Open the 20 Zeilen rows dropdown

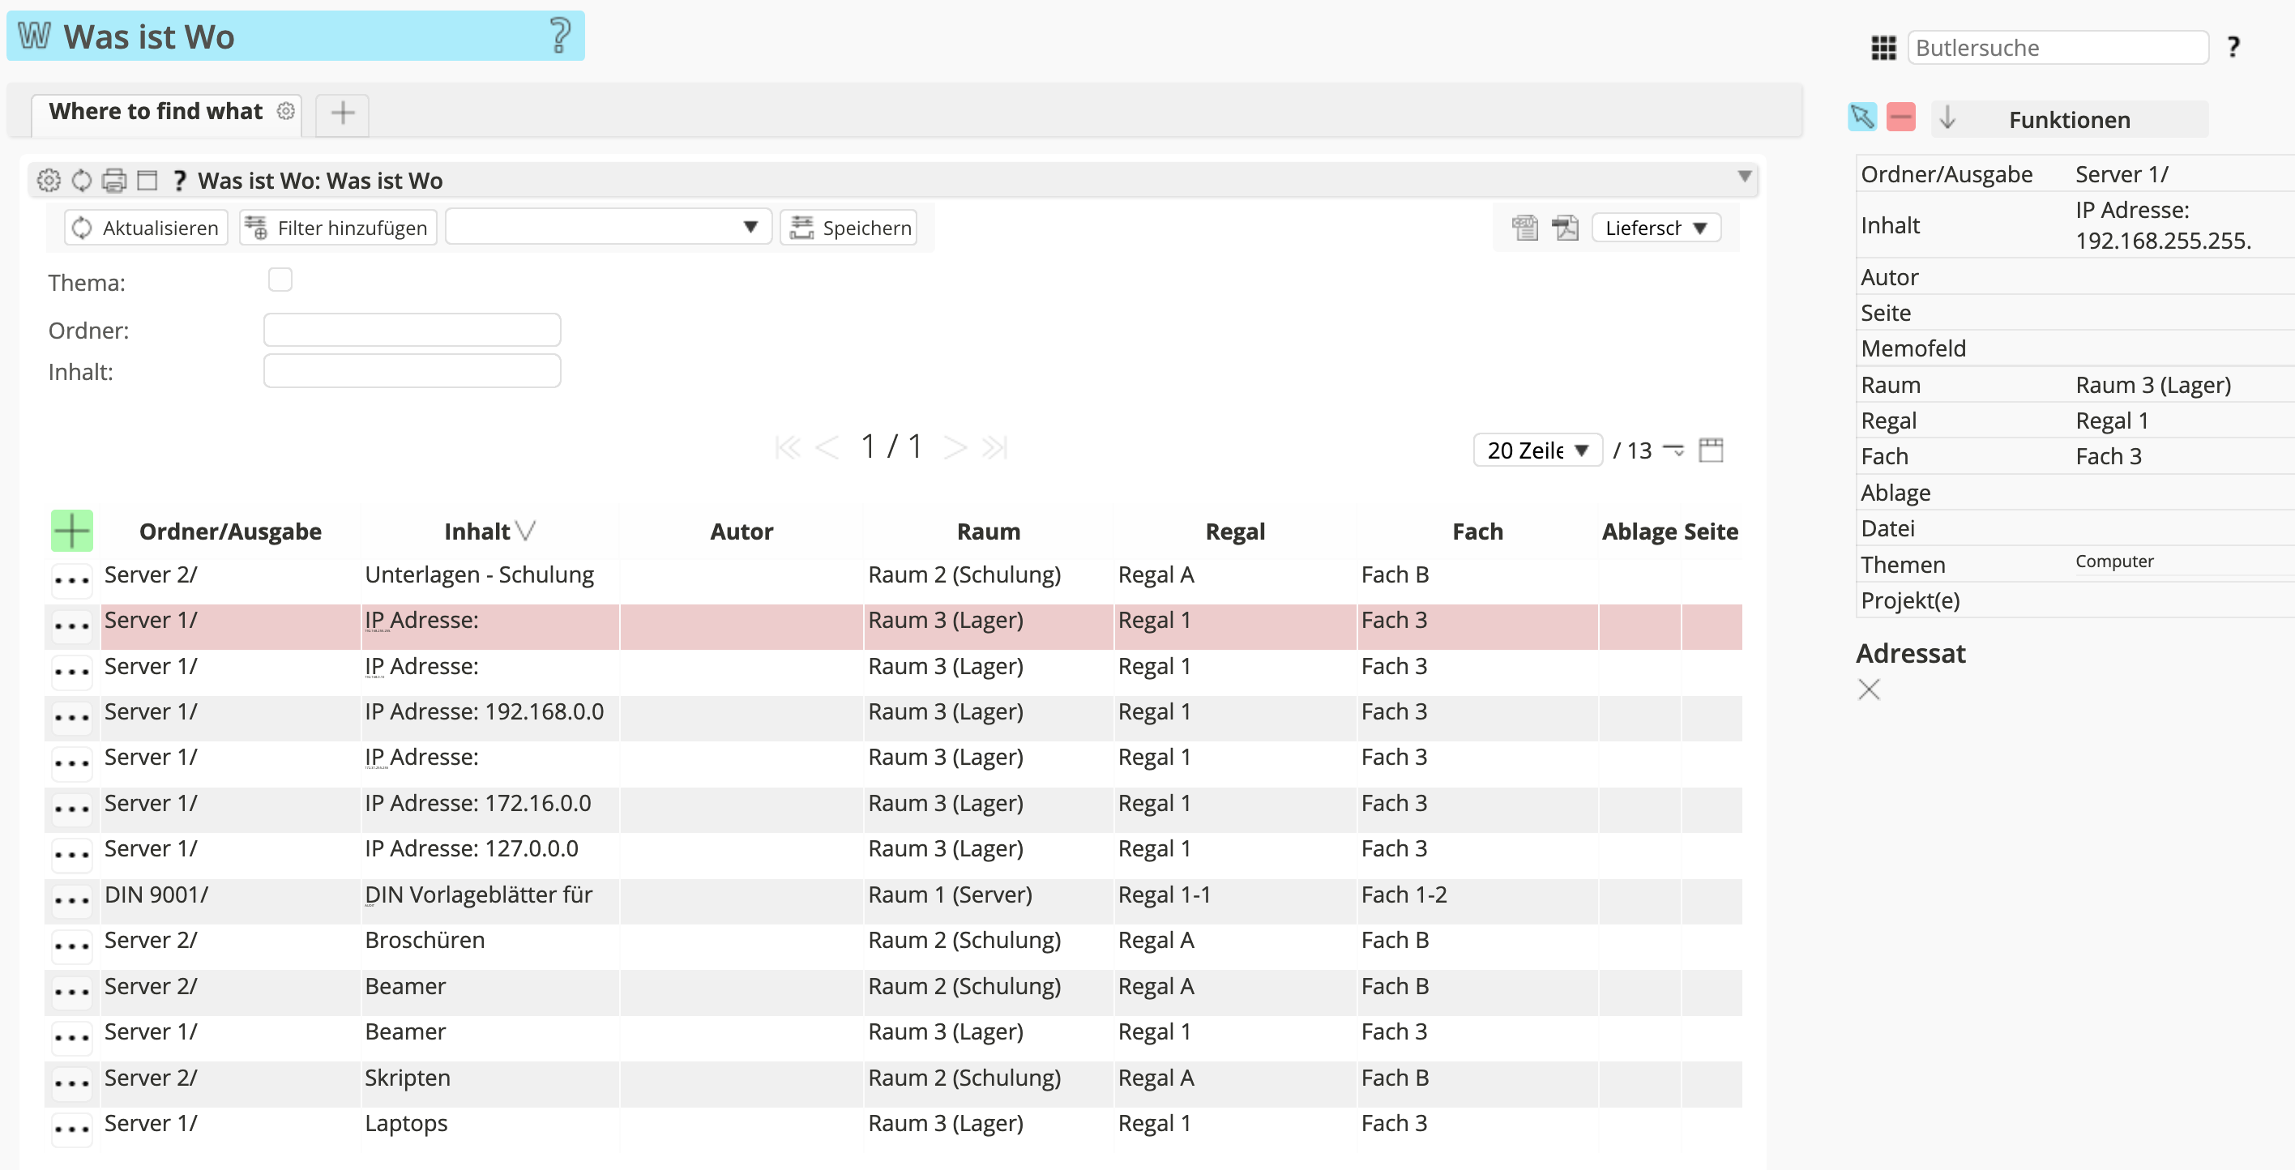coord(1536,450)
